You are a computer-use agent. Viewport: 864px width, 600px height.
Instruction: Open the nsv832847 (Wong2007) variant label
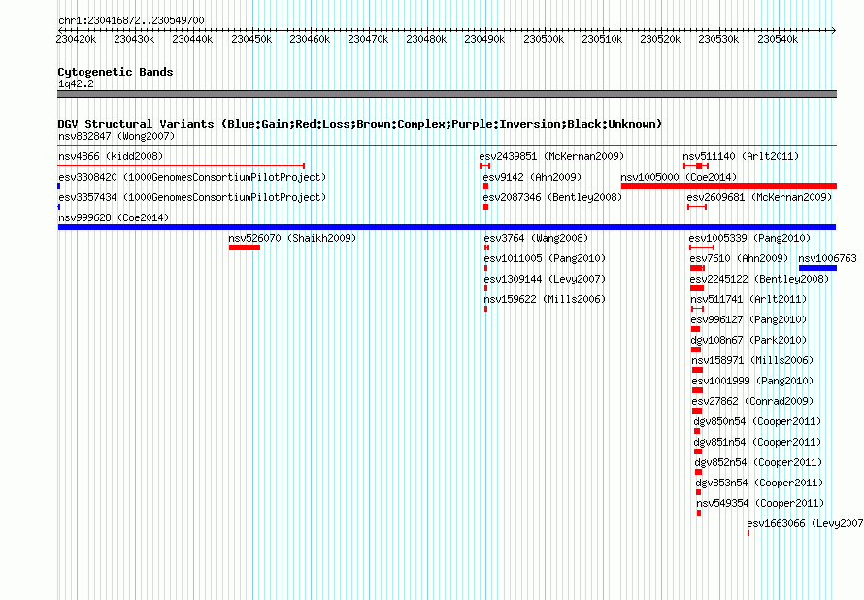tap(116, 136)
